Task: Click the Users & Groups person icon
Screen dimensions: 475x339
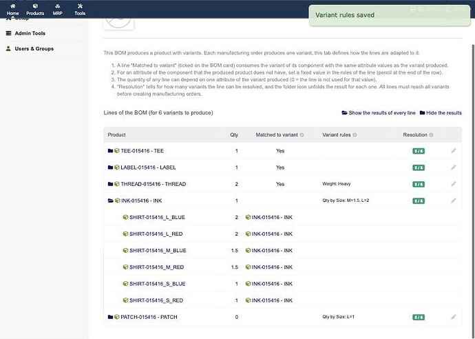Action: (x=8, y=48)
